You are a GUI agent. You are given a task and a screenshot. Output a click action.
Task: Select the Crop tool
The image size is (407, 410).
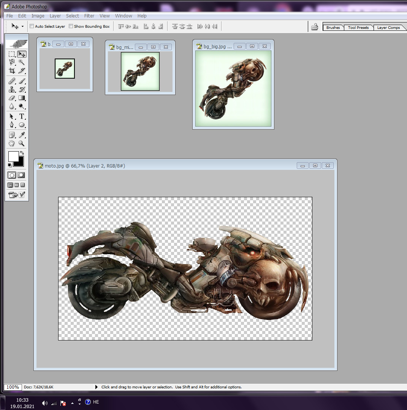point(12,71)
